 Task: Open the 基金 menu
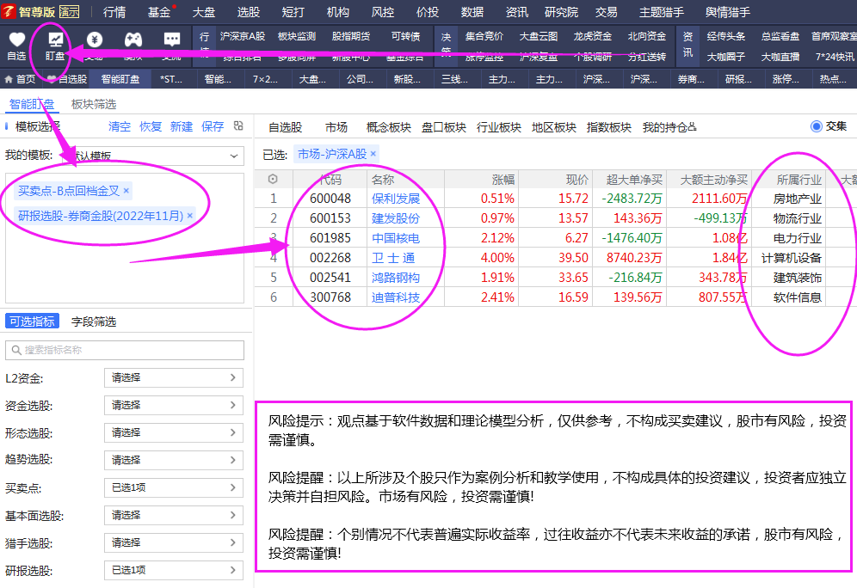159,12
